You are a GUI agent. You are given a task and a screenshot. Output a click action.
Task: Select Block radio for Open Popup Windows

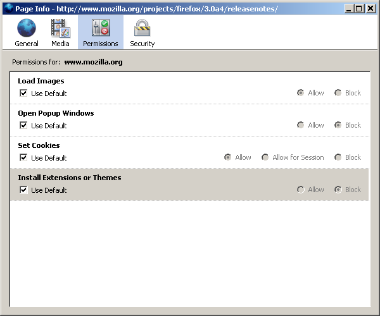[x=338, y=125]
